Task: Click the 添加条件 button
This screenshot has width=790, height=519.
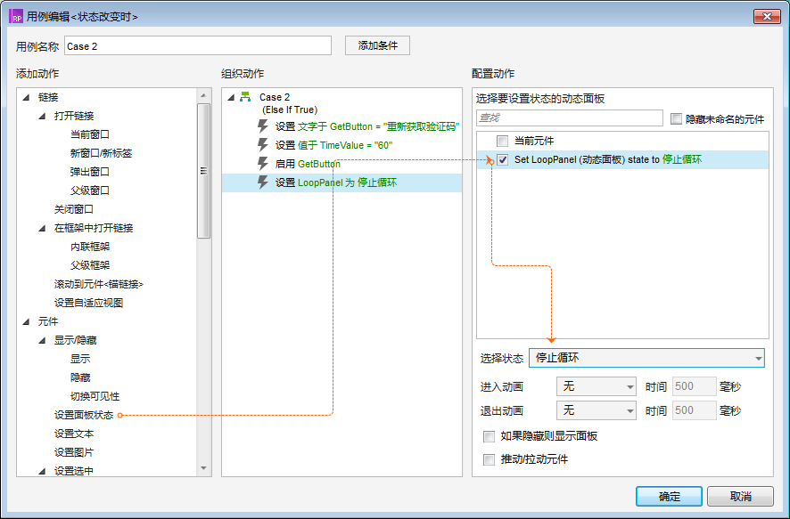Action: [377, 45]
